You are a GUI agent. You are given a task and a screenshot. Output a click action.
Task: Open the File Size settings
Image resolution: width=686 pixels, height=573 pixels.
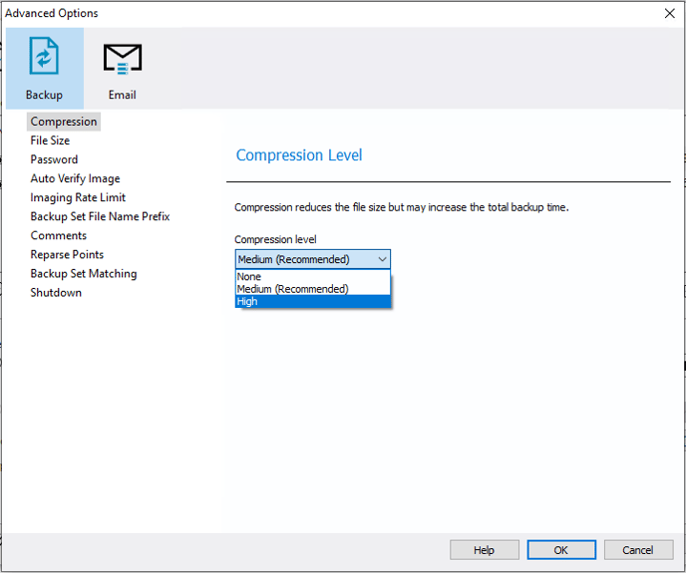pyautogui.click(x=50, y=141)
